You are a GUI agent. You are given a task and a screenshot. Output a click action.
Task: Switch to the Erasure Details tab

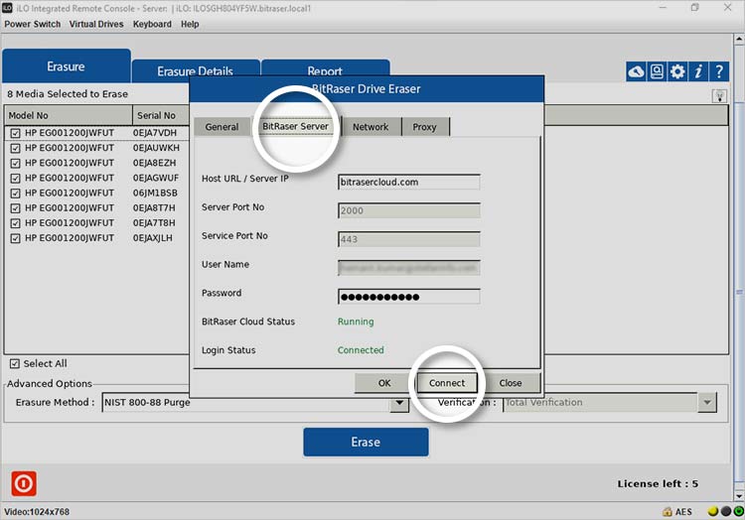pos(196,71)
